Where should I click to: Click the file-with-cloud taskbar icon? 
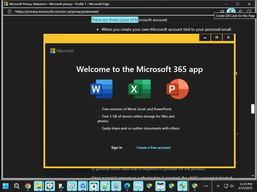tap(61, 186)
